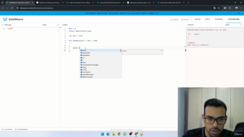Open File Explorer from taskbar
Viewport: 244px width, 137px height.
coord(114,134)
